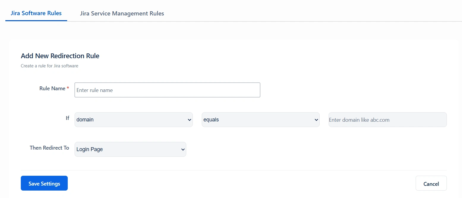Click the Rule Name label
Screen dimensions: 462x198
point(52,88)
